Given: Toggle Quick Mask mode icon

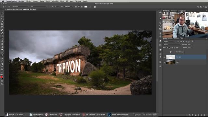Looking at the screenshot, I should pos(2,81).
